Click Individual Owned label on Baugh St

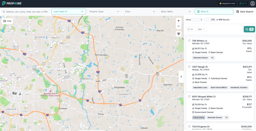point(218,78)
